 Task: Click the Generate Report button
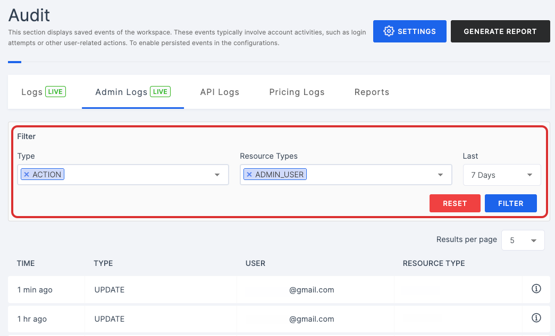pyautogui.click(x=500, y=31)
